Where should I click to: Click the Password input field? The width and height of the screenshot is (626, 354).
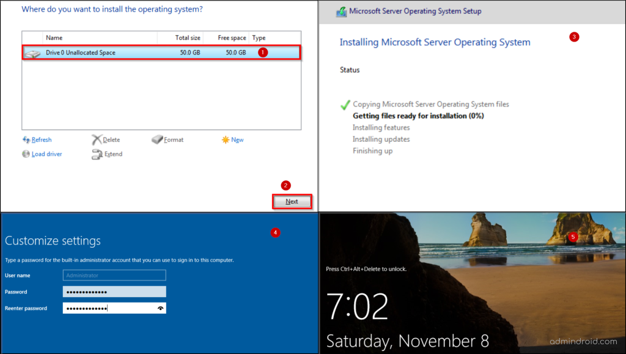pyautogui.click(x=114, y=292)
